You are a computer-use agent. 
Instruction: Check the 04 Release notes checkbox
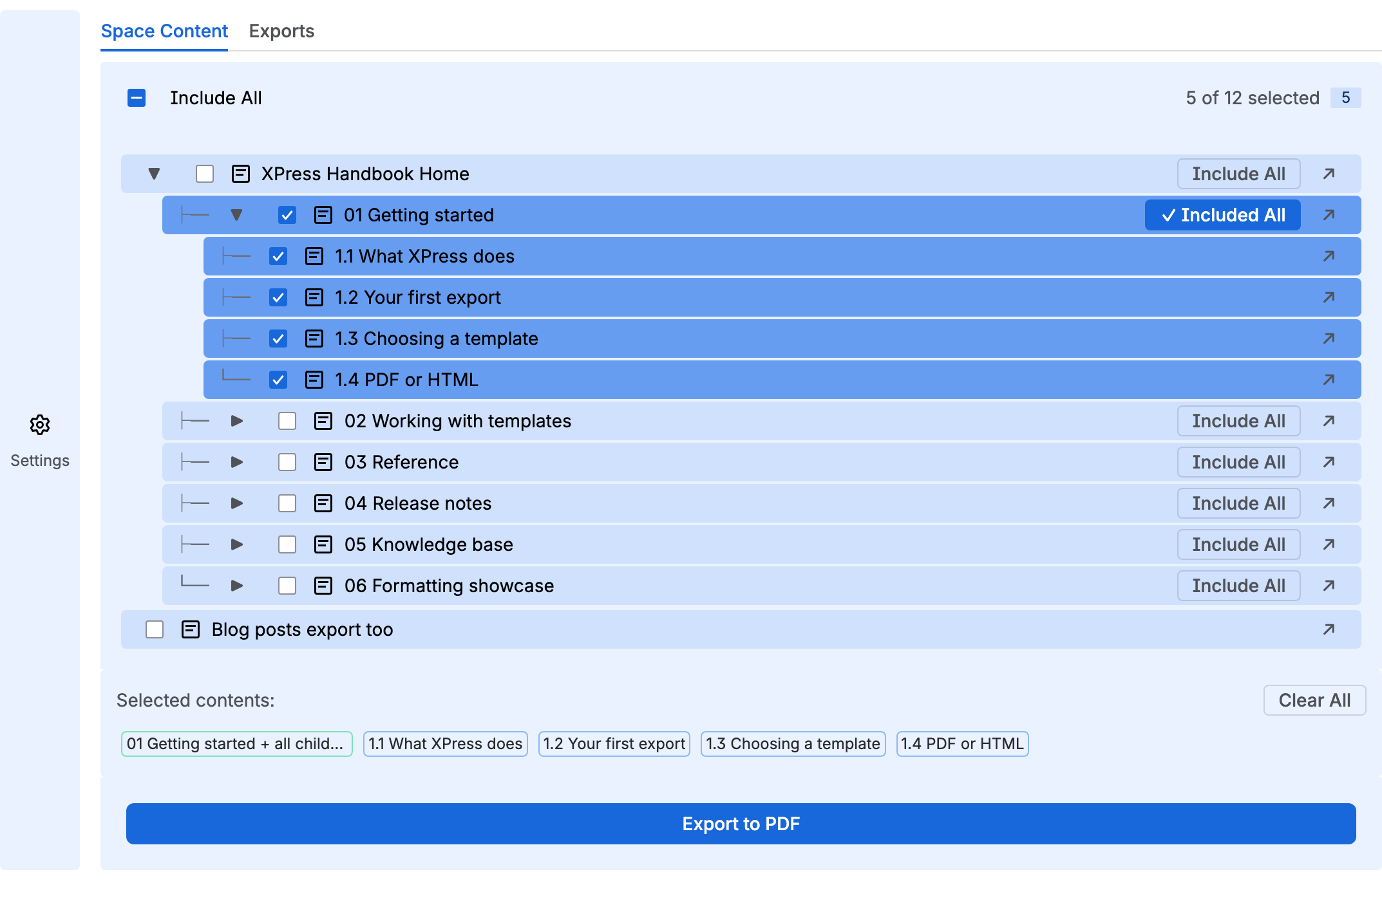pyautogui.click(x=287, y=503)
